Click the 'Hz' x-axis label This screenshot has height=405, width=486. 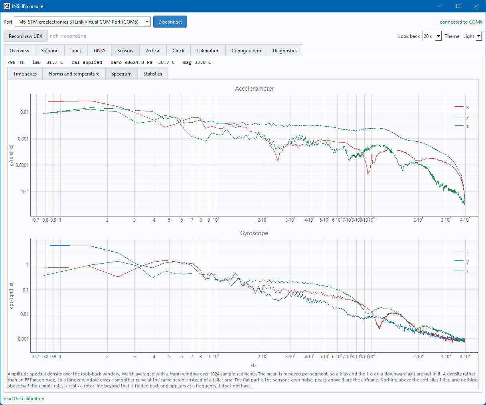[253, 365]
